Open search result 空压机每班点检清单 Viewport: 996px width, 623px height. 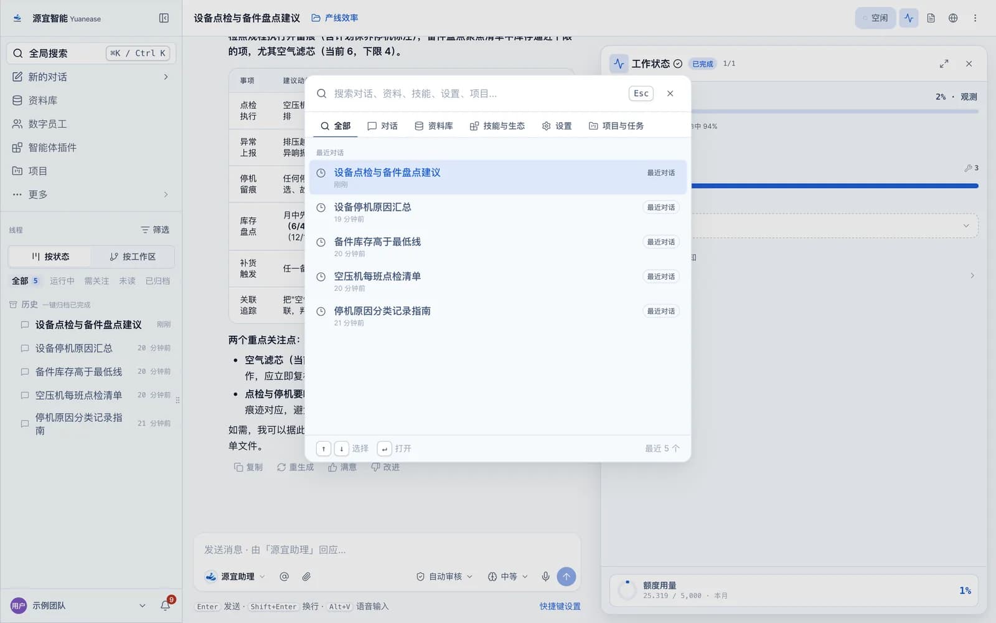498,281
